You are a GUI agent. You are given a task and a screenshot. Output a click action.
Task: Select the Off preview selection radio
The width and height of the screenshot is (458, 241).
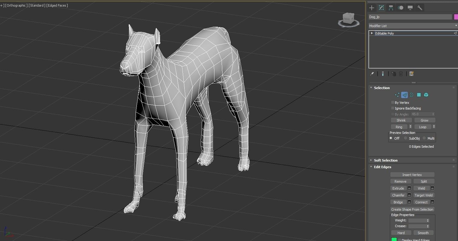click(x=391, y=138)
